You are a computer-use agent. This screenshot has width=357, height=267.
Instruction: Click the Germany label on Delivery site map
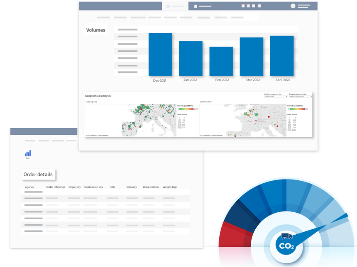264,107
